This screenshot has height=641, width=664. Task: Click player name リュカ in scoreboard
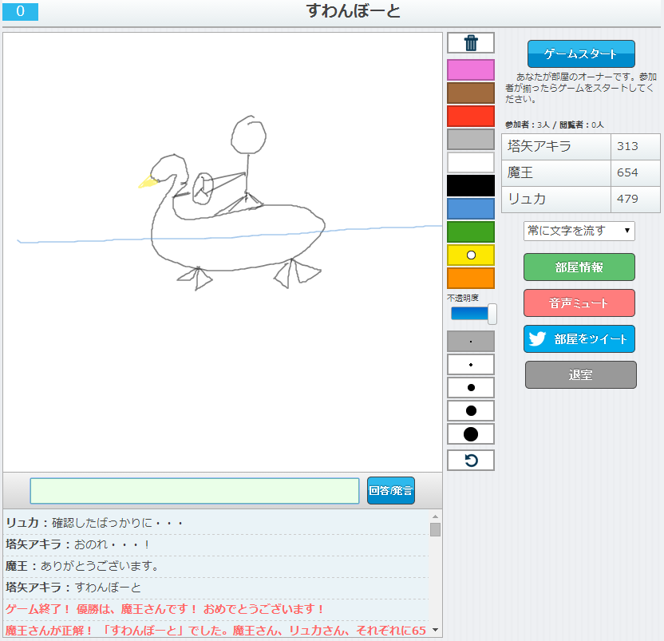click(527, 199)
